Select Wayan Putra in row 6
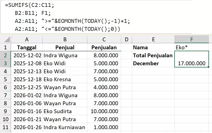Screen dimensions: 212x133 65,87
